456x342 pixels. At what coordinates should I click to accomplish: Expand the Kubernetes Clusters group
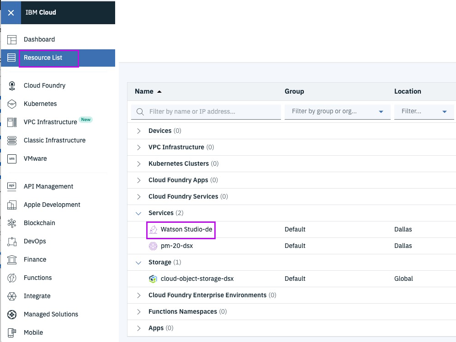(139, 164)
